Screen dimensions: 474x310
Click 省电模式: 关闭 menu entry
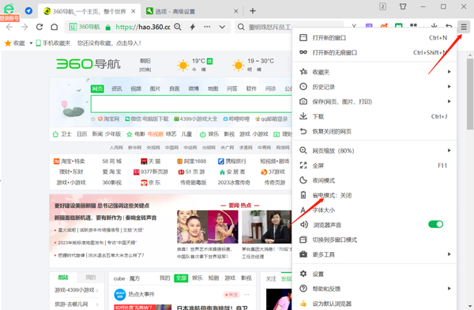374,195
